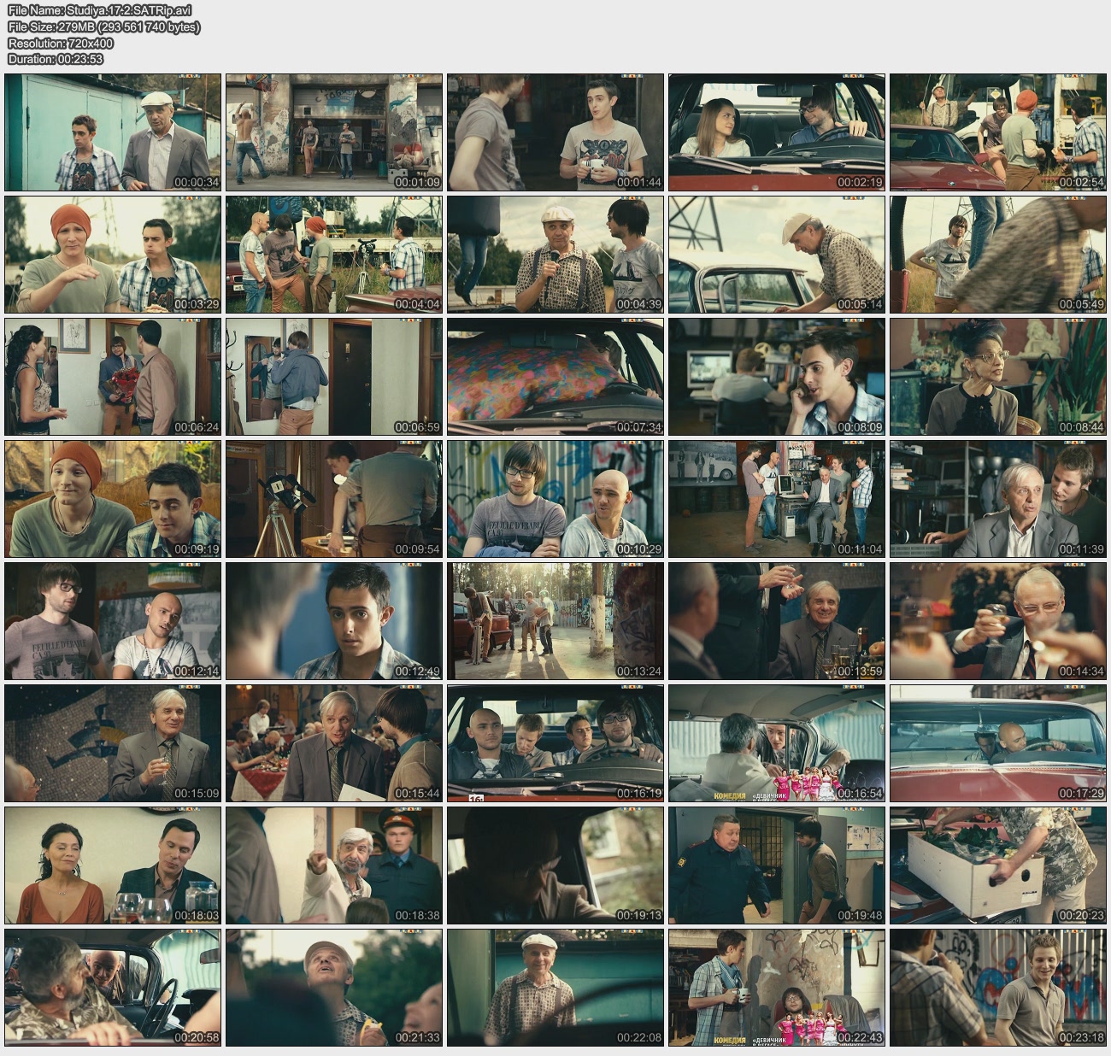Open the frame at 00:14:34 with raised glass
This screenshot has height=1056, width=1111.
997,621
